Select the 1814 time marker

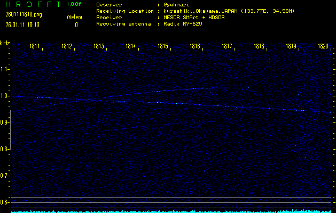coord(131,47)
